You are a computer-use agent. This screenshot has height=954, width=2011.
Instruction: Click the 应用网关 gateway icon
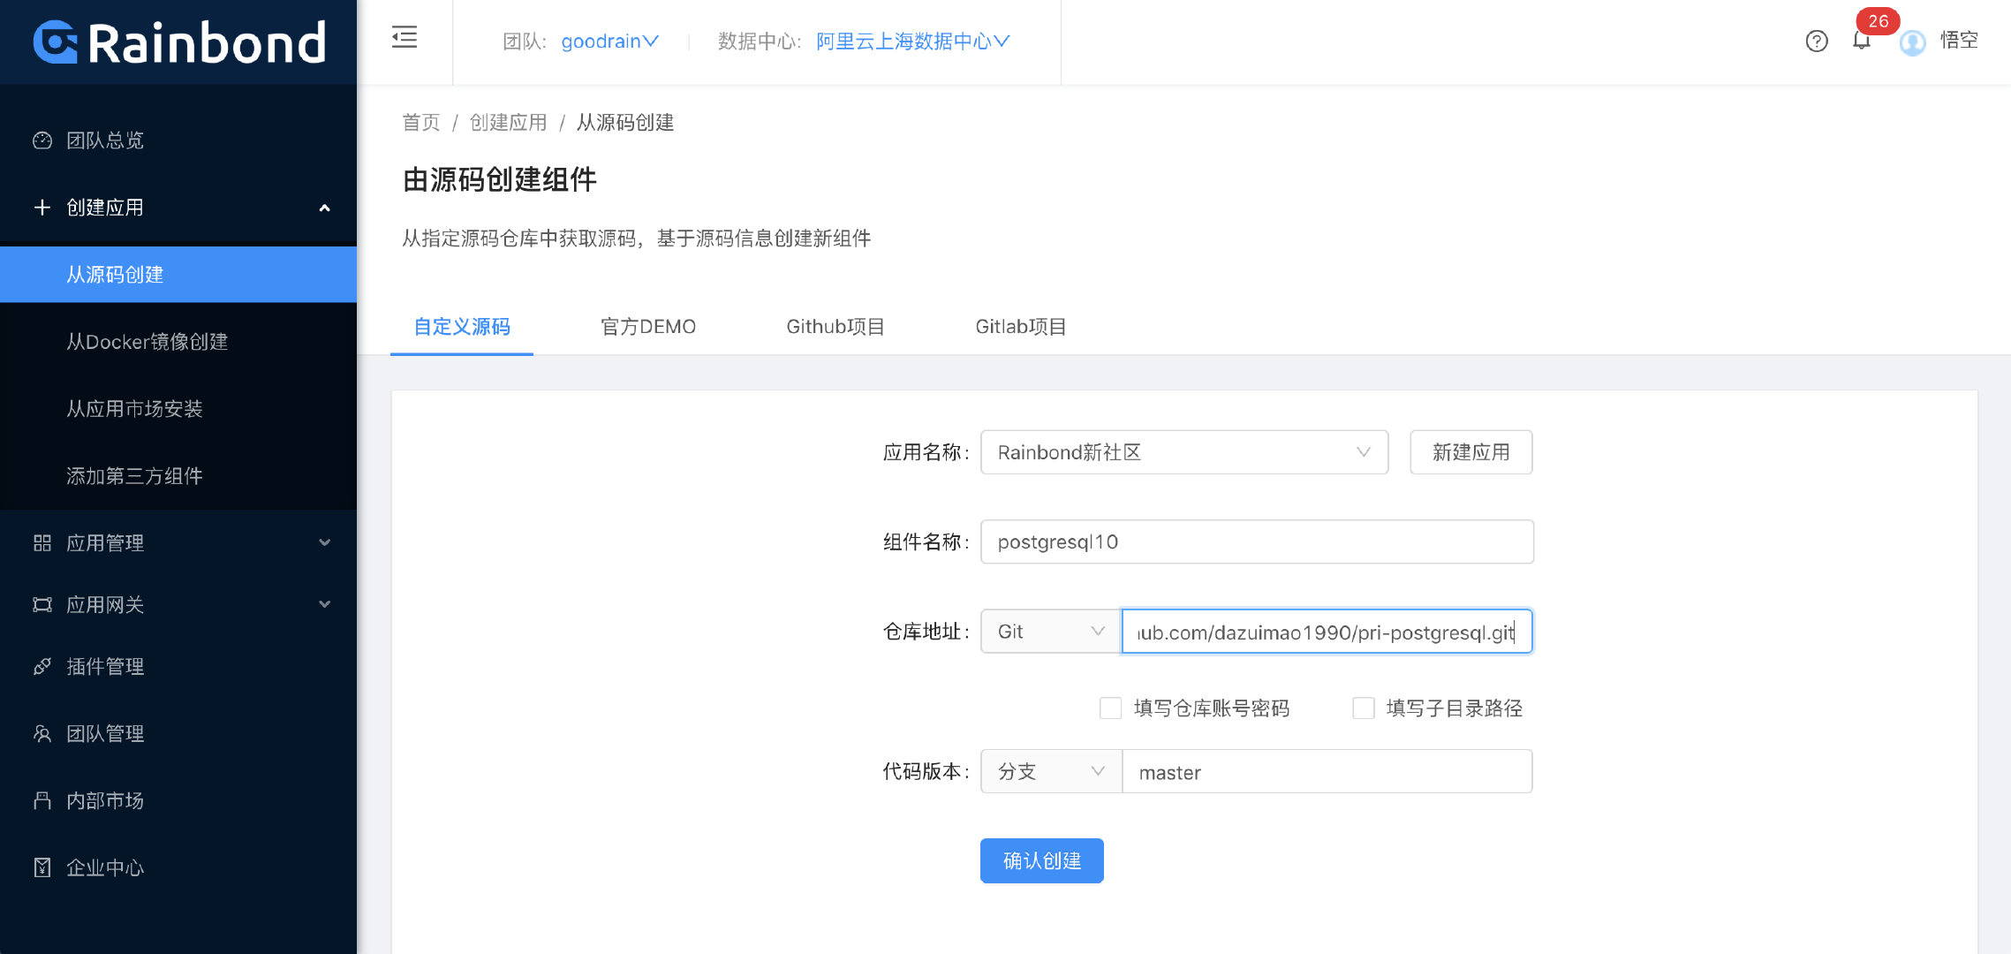(x=42, y=605)
